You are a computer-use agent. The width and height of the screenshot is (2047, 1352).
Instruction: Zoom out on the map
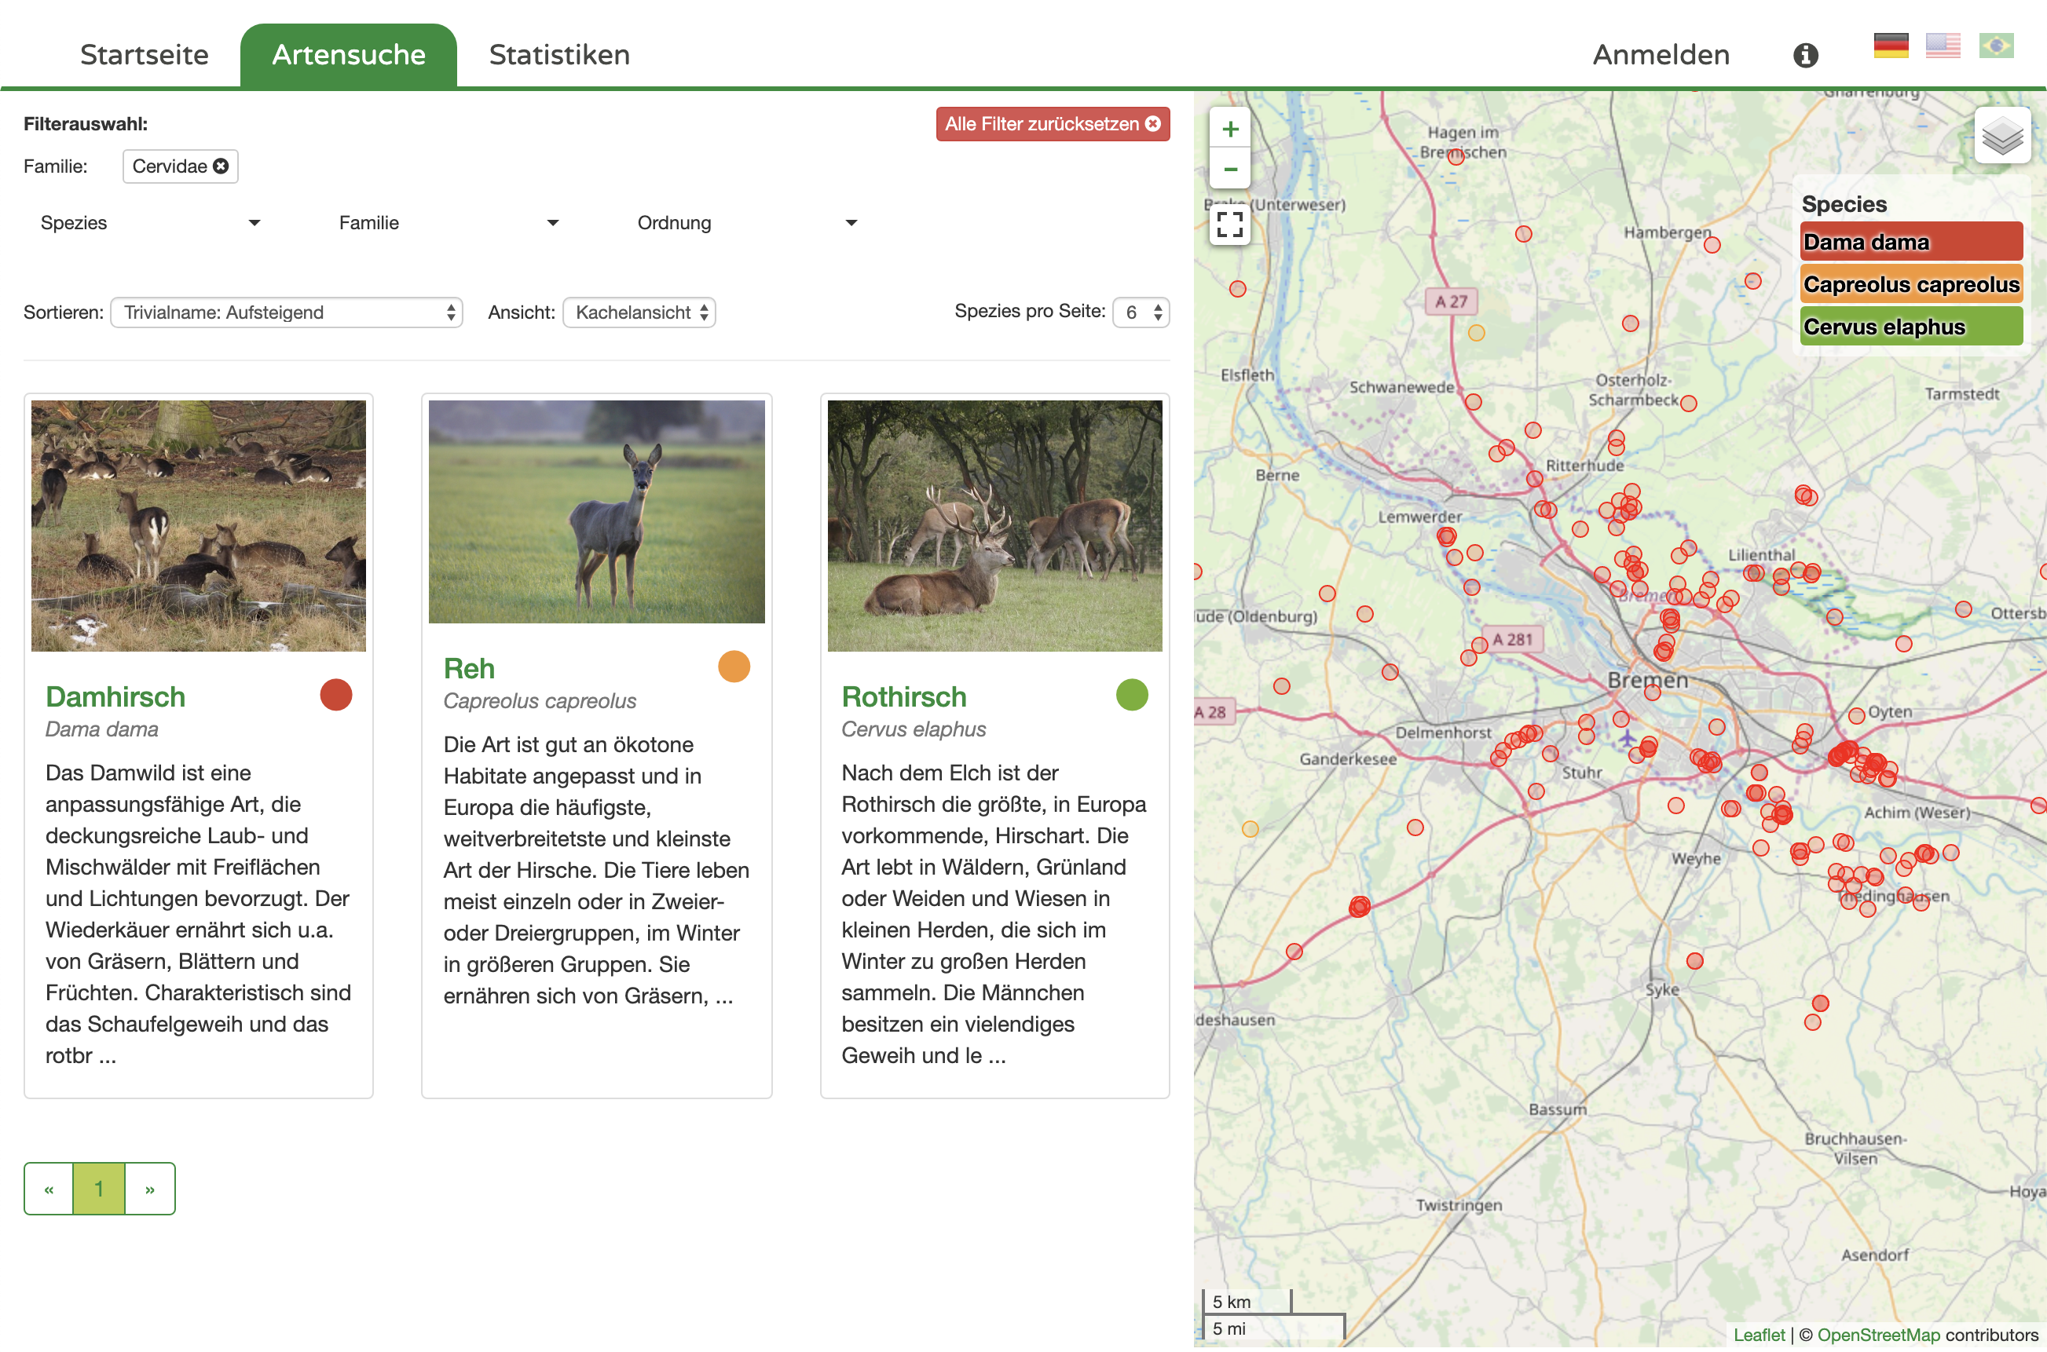[x=1229, y=170]
